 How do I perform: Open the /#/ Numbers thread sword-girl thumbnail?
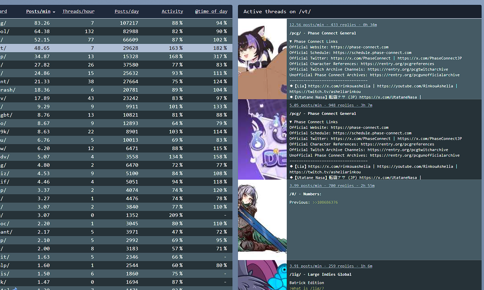(262, 220)
